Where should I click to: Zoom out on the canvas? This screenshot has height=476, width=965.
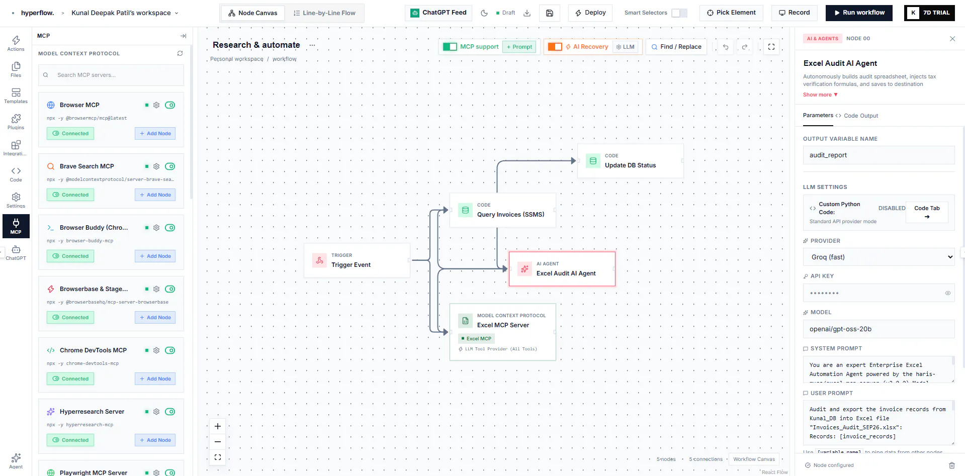click(218, 442)
